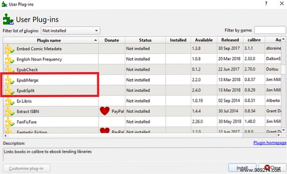Click the Customise plug-in button

click(x=27, y=168)
